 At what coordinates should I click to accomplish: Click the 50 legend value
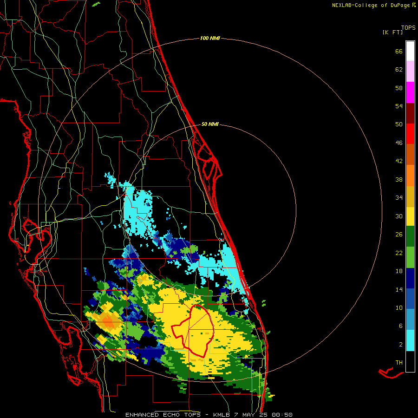pyautogui.click(x=399, y=124)
